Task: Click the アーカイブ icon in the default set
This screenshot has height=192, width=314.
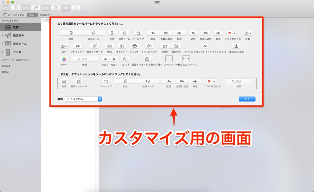Action: pyautogui.click(x=106, y=81)
